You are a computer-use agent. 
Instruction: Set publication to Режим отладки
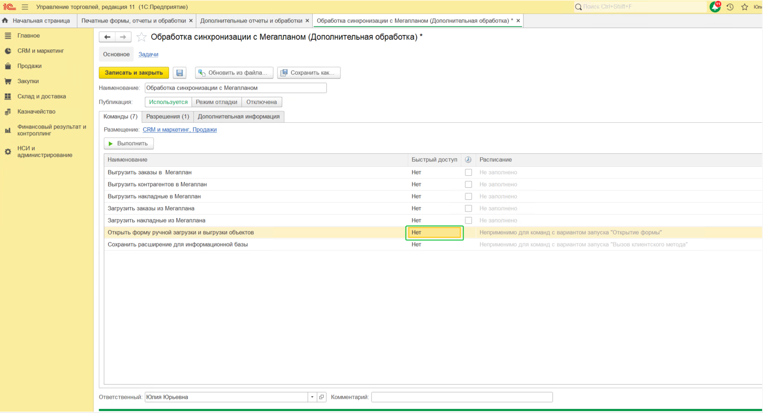217,102
